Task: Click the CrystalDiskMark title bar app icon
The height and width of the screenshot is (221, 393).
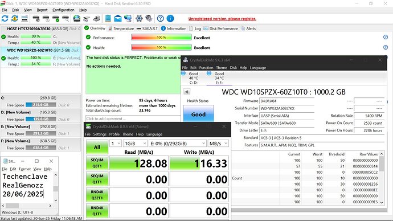Action: (x=88, y=126)
